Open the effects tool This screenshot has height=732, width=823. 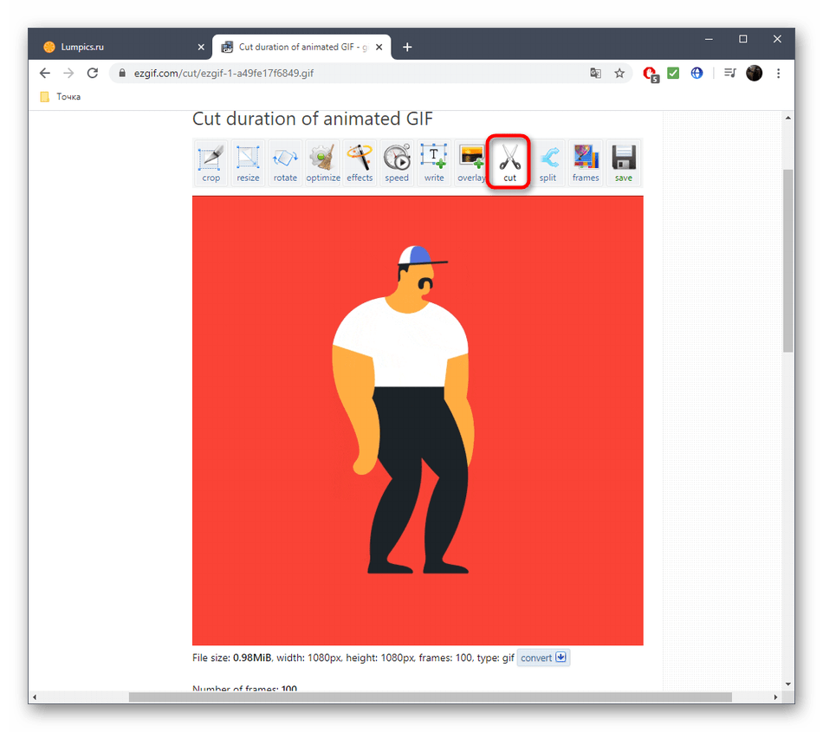click(x=360, y=163)
